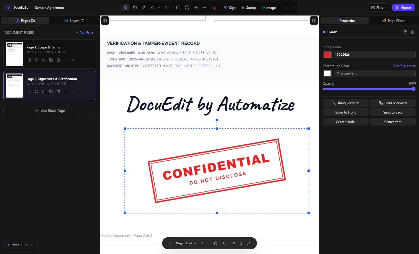Open the white Background Color swatch
419x254 pixels.
pos(327,73)
